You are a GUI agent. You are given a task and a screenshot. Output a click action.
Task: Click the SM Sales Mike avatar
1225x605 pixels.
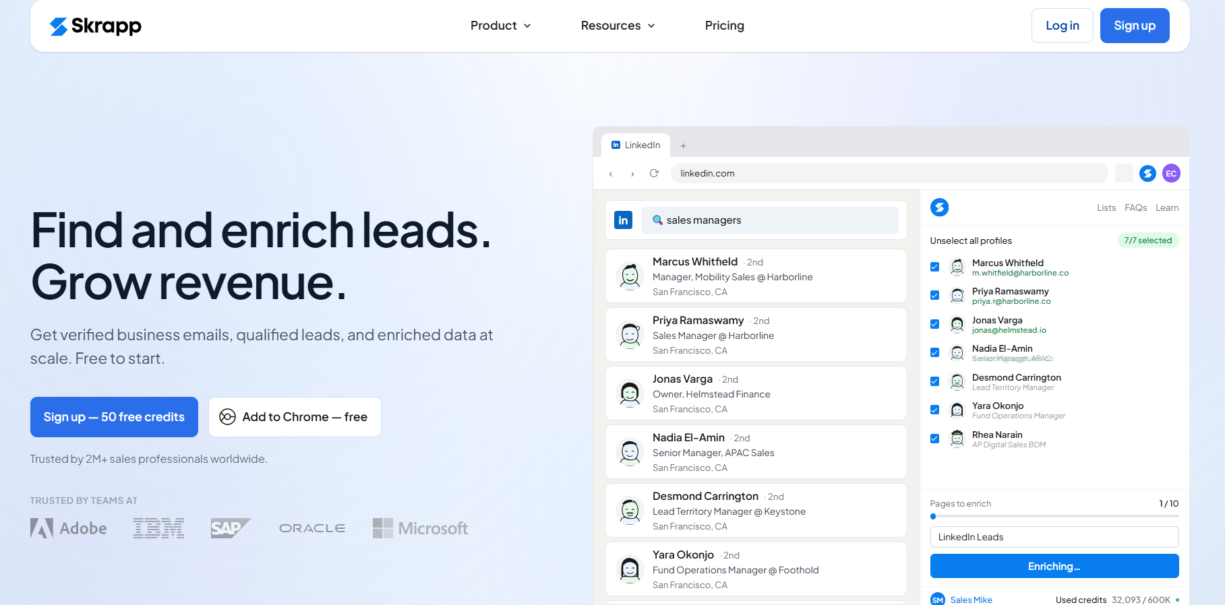938,599
